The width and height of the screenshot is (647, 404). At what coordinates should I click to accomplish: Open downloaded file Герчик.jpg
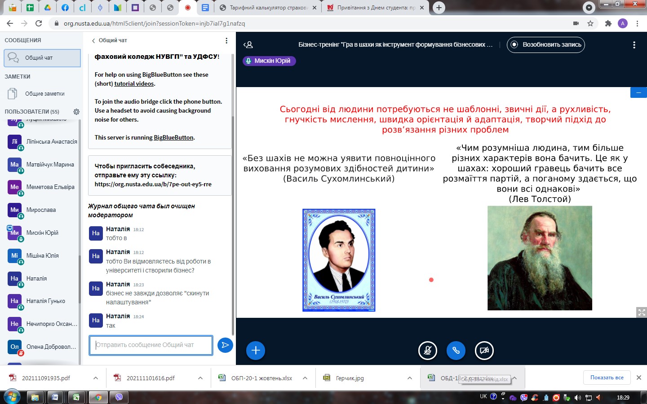(x=350, y=378)
